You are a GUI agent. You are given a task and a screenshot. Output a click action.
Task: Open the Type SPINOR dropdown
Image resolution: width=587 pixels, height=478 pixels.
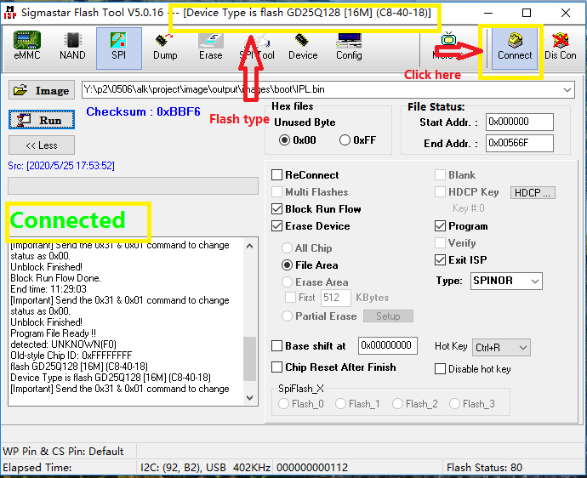(533, 281)
